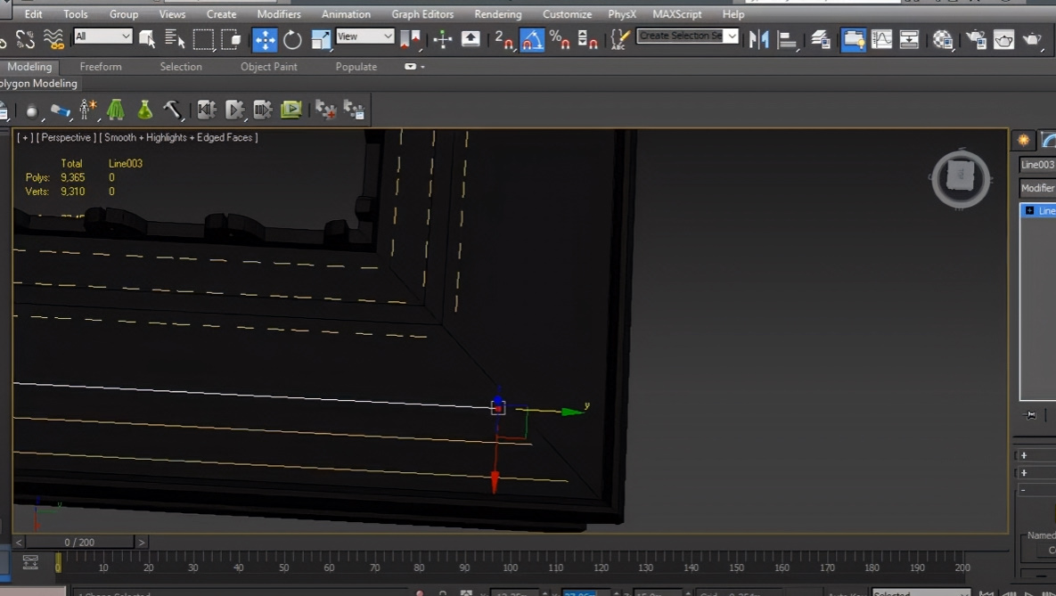This screenshot has height=596, width=1056.
Task: Toggle Percent Snap in the toolbar
Action: coord(559,40)
